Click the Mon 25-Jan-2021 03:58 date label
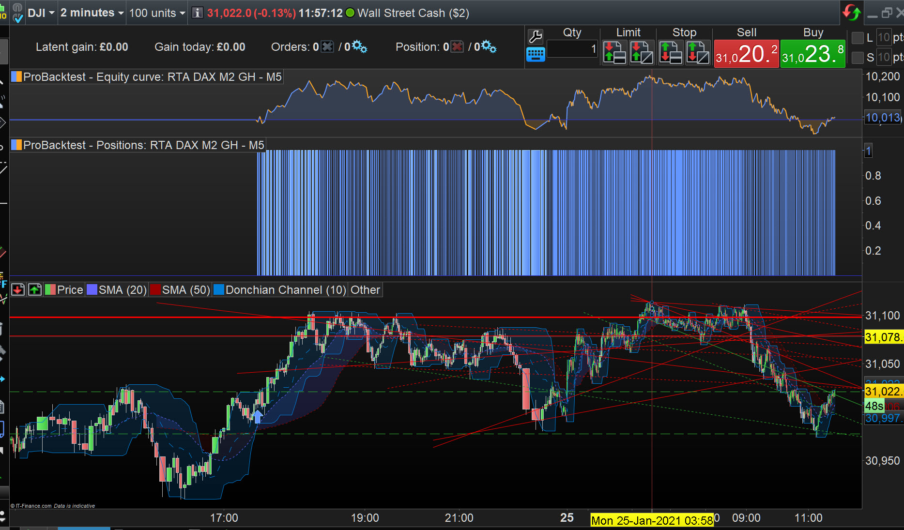 (x=652, y=521)
